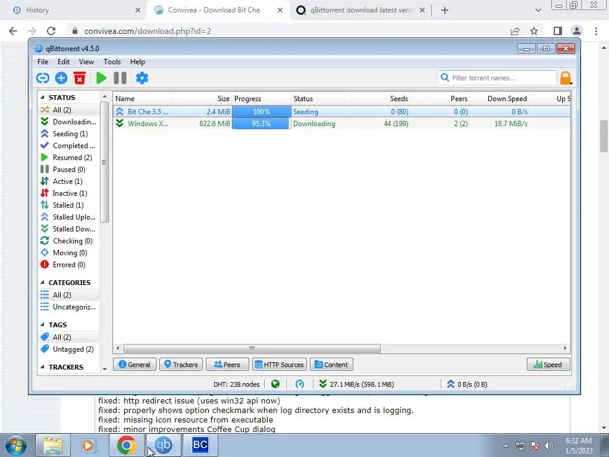Select the Stalled (1) status filter
Image resolution: width=609 pixels, height=457 pixels.
[69, 205]
